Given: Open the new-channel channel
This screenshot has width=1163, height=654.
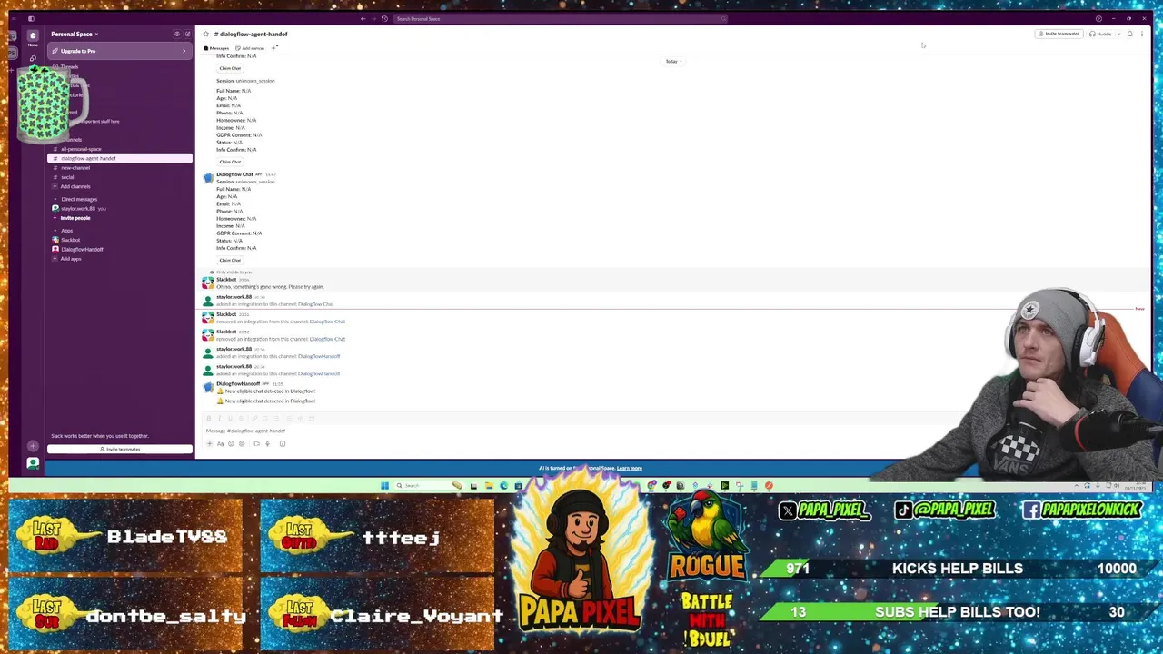Looking at the screenshot, I should [75, 167].
